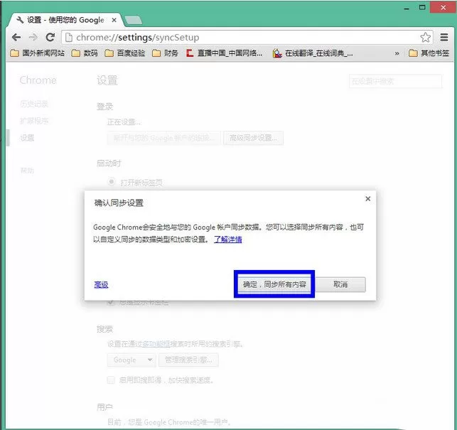Open the Google search engine dropdown
Viewport: 457px width, 430px height.
click(131, 360)
